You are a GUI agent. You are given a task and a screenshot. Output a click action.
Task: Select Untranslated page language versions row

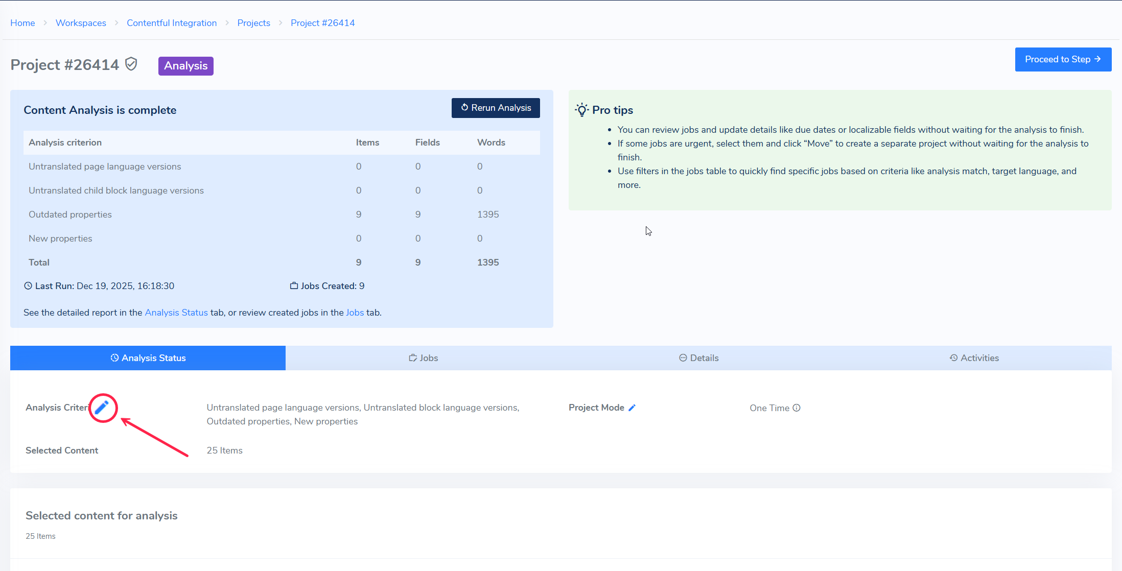point(282,166)
